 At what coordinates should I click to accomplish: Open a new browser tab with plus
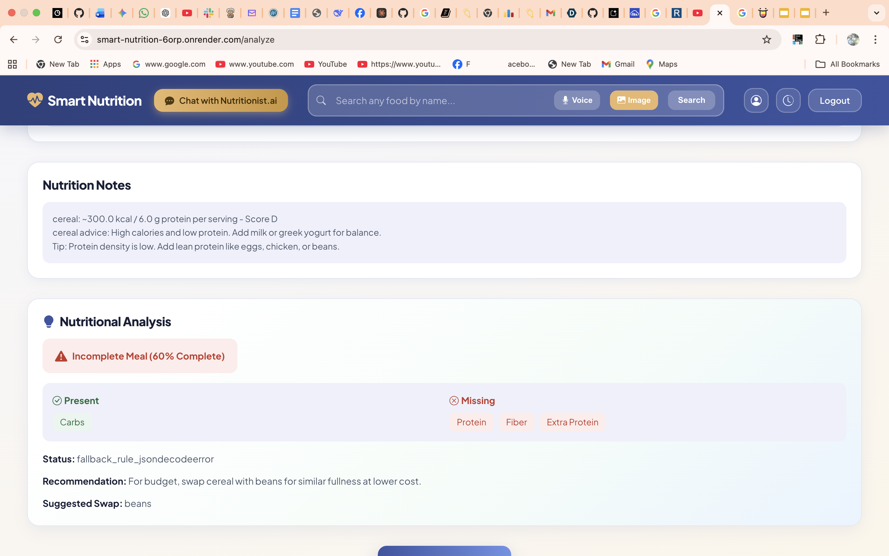pyautogui.click(x=826, y=13)
